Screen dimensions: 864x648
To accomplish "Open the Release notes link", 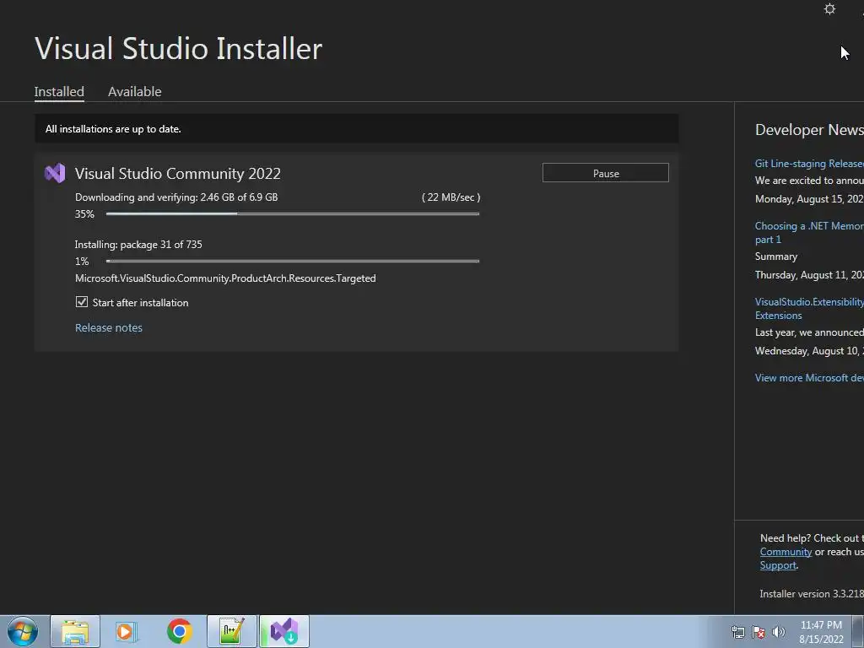I will pyautogui.click(x=109, y=328).
